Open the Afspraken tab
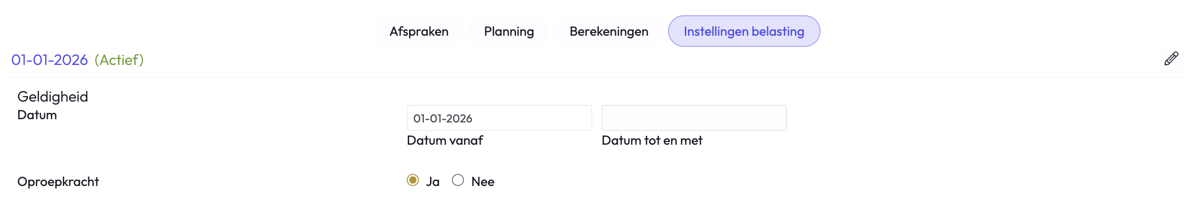This screenshot has width=1192, height=205. [419, 32]
